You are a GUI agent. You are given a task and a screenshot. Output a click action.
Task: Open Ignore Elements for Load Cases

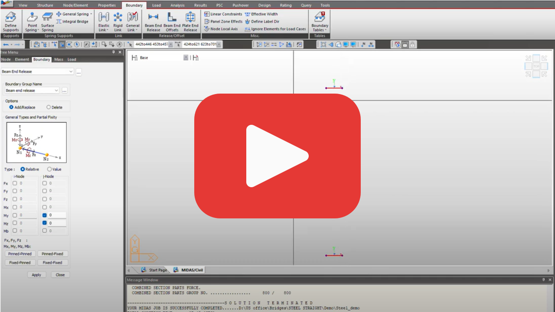click(275, 29)
